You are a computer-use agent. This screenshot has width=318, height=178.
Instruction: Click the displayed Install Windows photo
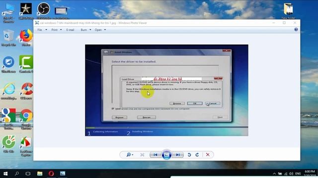pos(166,90)
